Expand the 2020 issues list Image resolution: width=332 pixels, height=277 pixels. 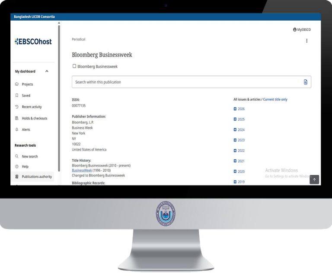click(235, 171)
